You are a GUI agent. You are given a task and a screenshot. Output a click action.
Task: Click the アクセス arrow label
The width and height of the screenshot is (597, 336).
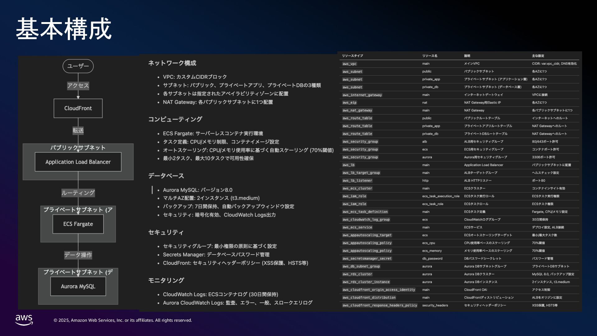click(78, 86)
